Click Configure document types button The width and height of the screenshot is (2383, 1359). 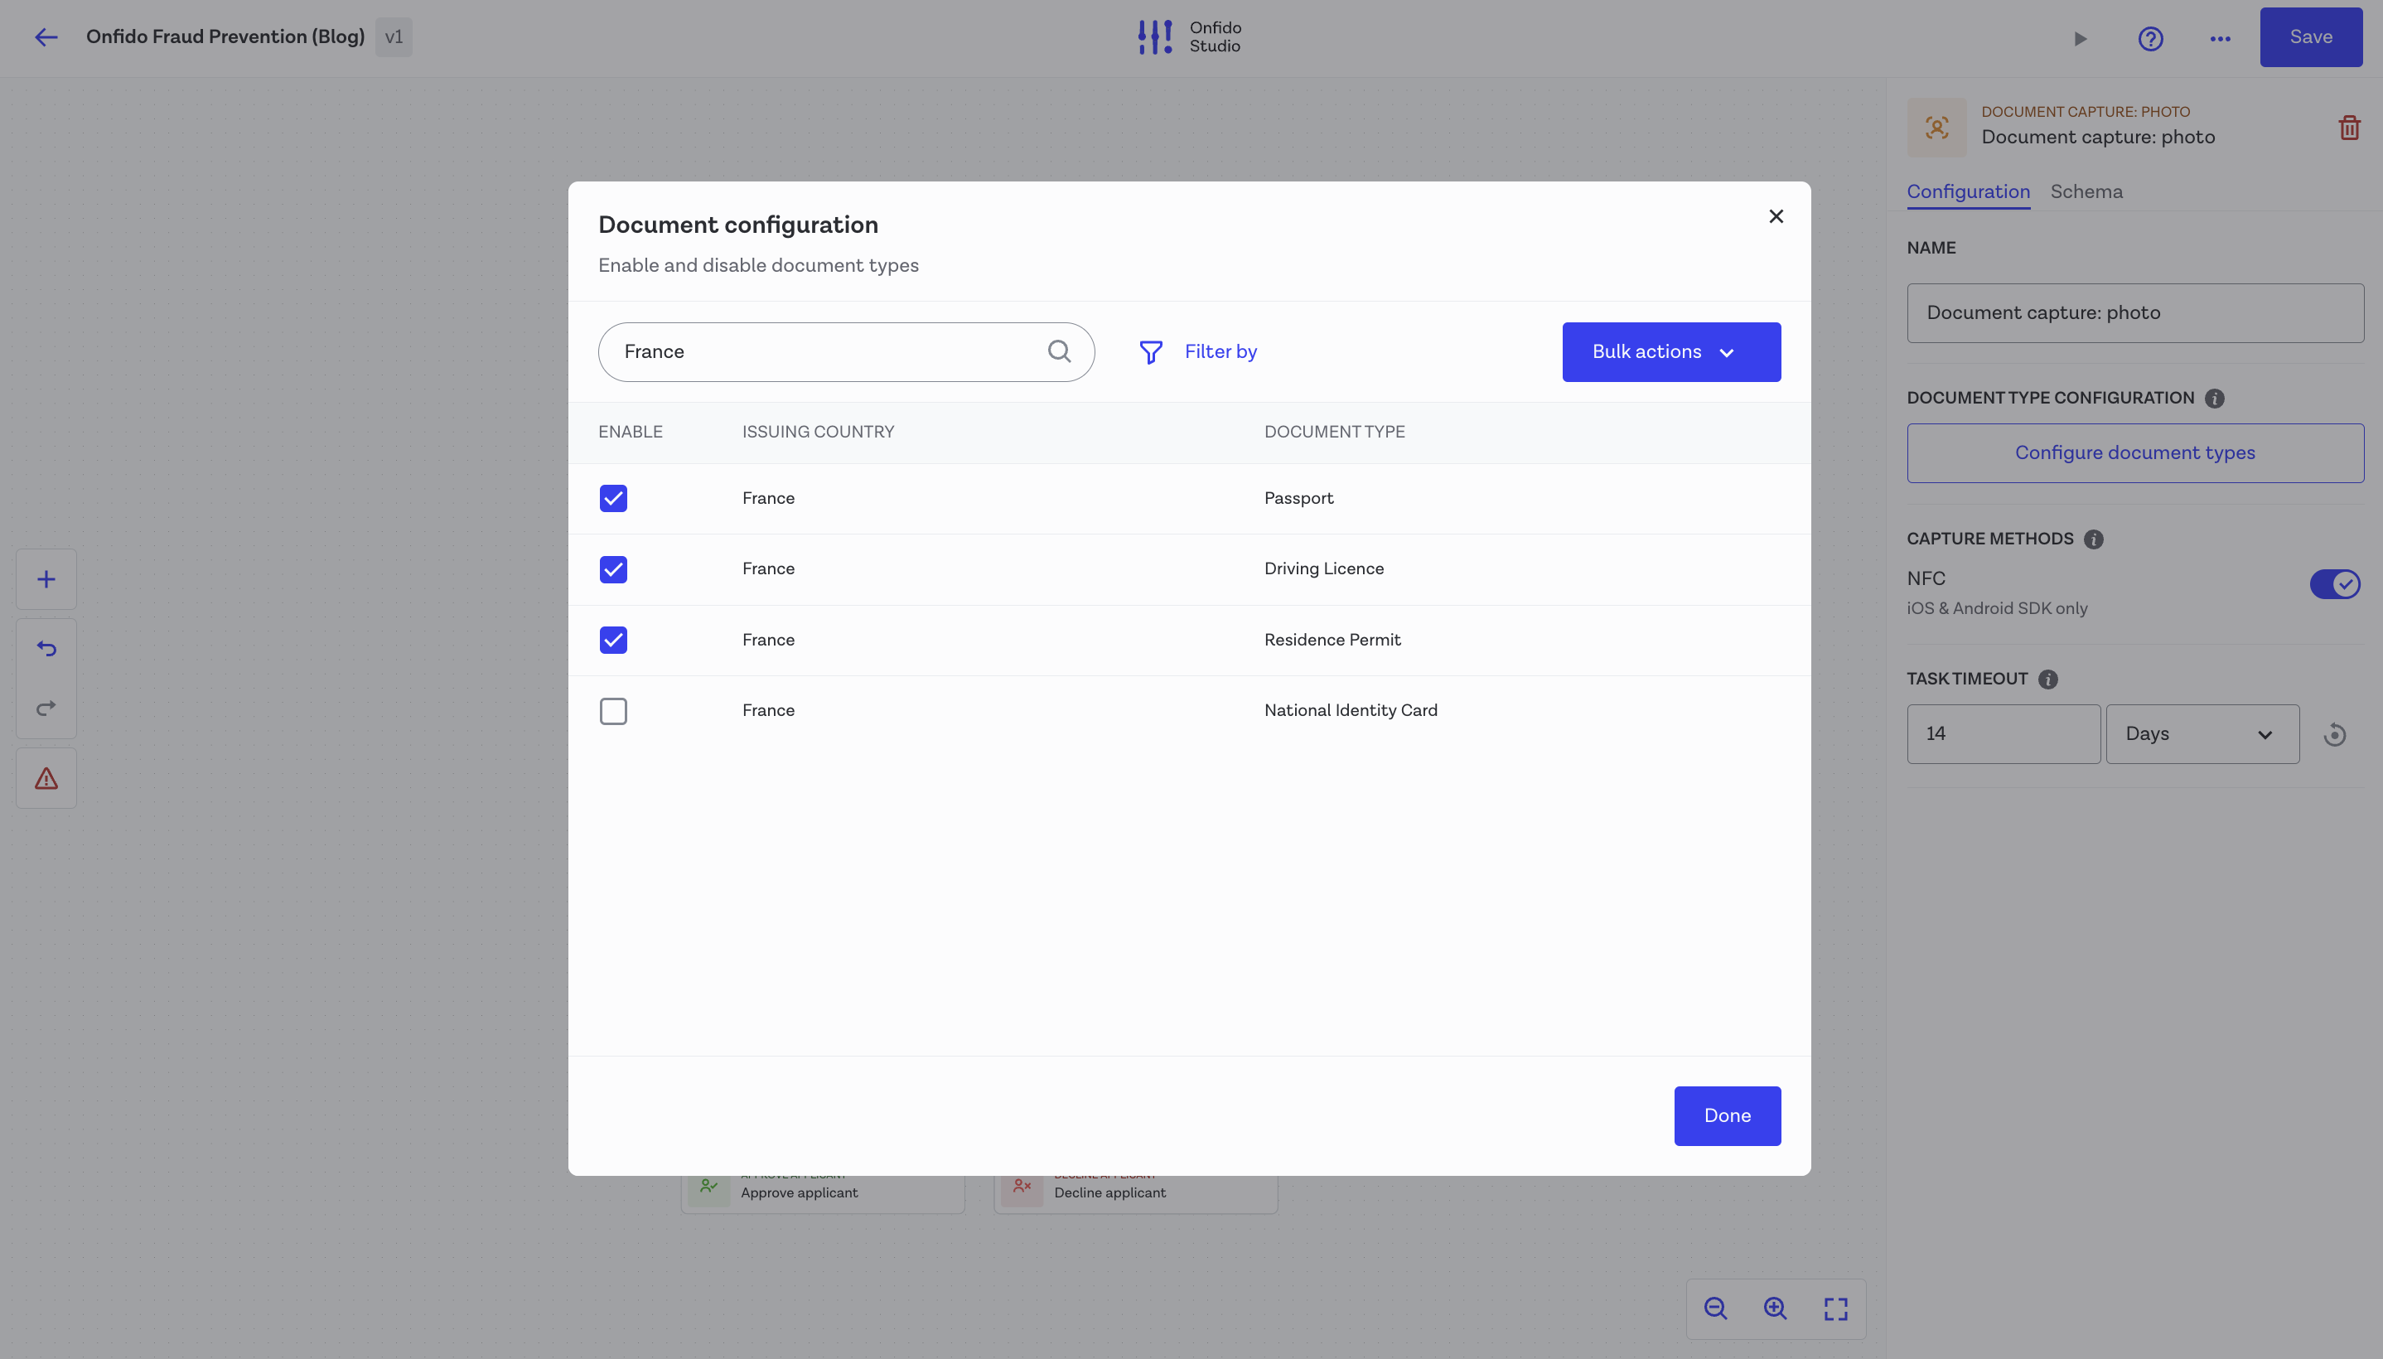point(2134,452)
